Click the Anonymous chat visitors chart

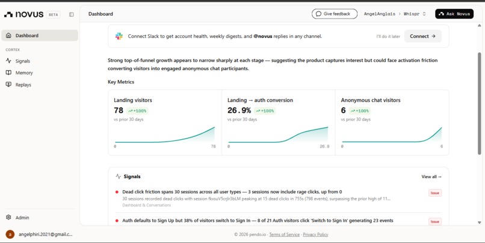coord(392,135)
